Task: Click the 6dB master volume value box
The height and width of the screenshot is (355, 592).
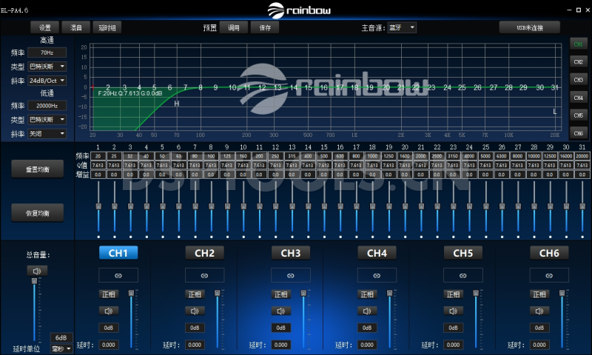Action: 61,338
